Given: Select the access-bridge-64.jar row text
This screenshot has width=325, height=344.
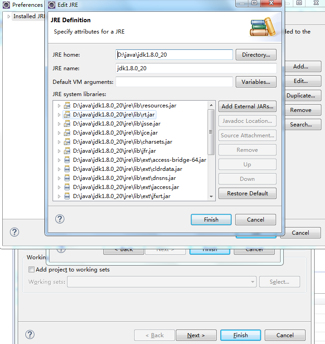Looking at the screenshot, I should [x=140, y=160].
